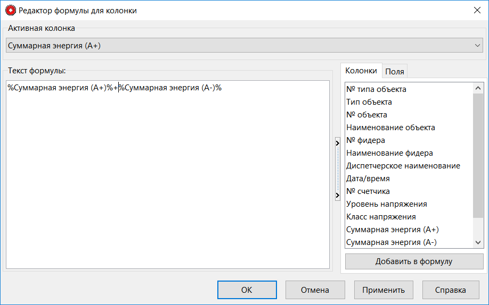The width and height of the screenshot is (489, 305).
Task: Open help via Справка button
Action: tap(450, 290)
